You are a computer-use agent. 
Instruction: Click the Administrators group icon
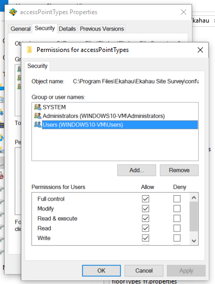coord(38,115)
